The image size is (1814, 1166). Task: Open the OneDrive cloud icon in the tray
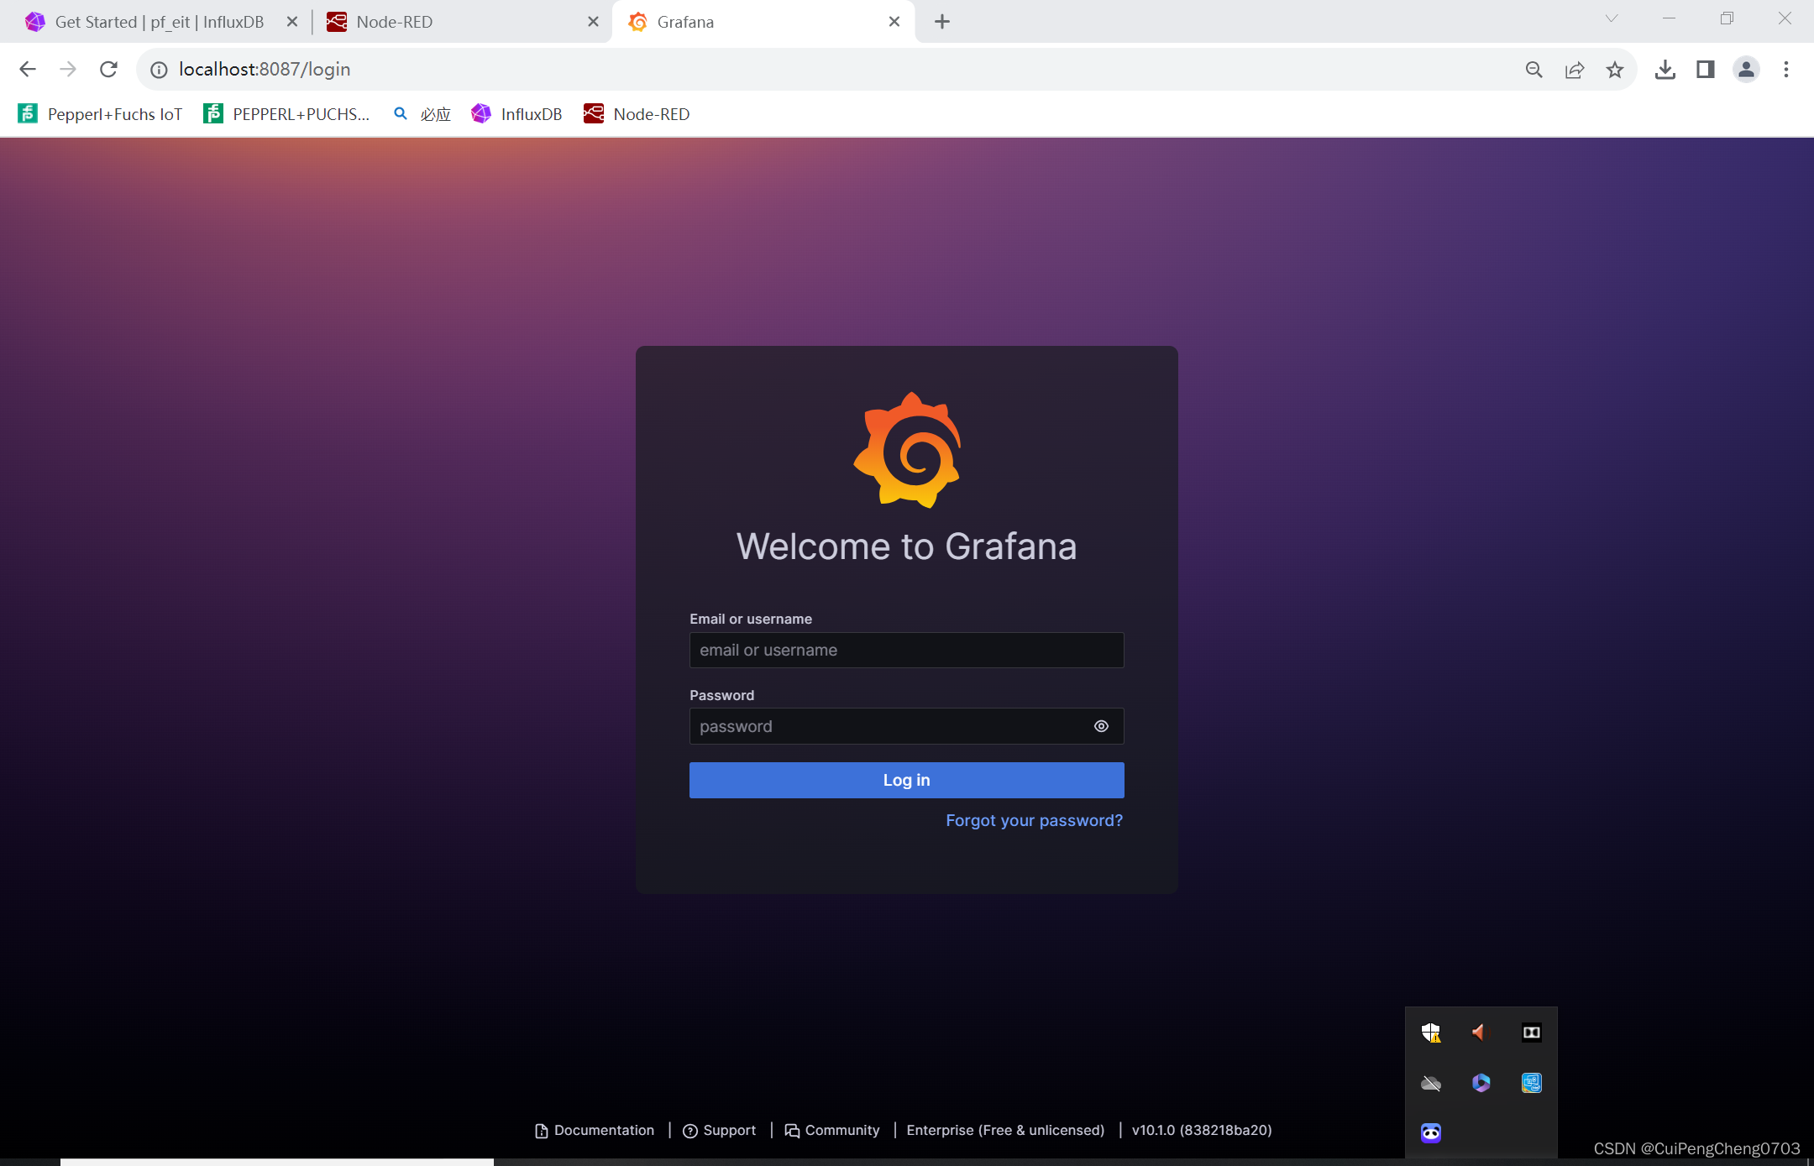tap(1431, 1084)
